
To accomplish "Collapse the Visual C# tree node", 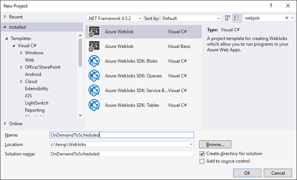I will [14, 46].
